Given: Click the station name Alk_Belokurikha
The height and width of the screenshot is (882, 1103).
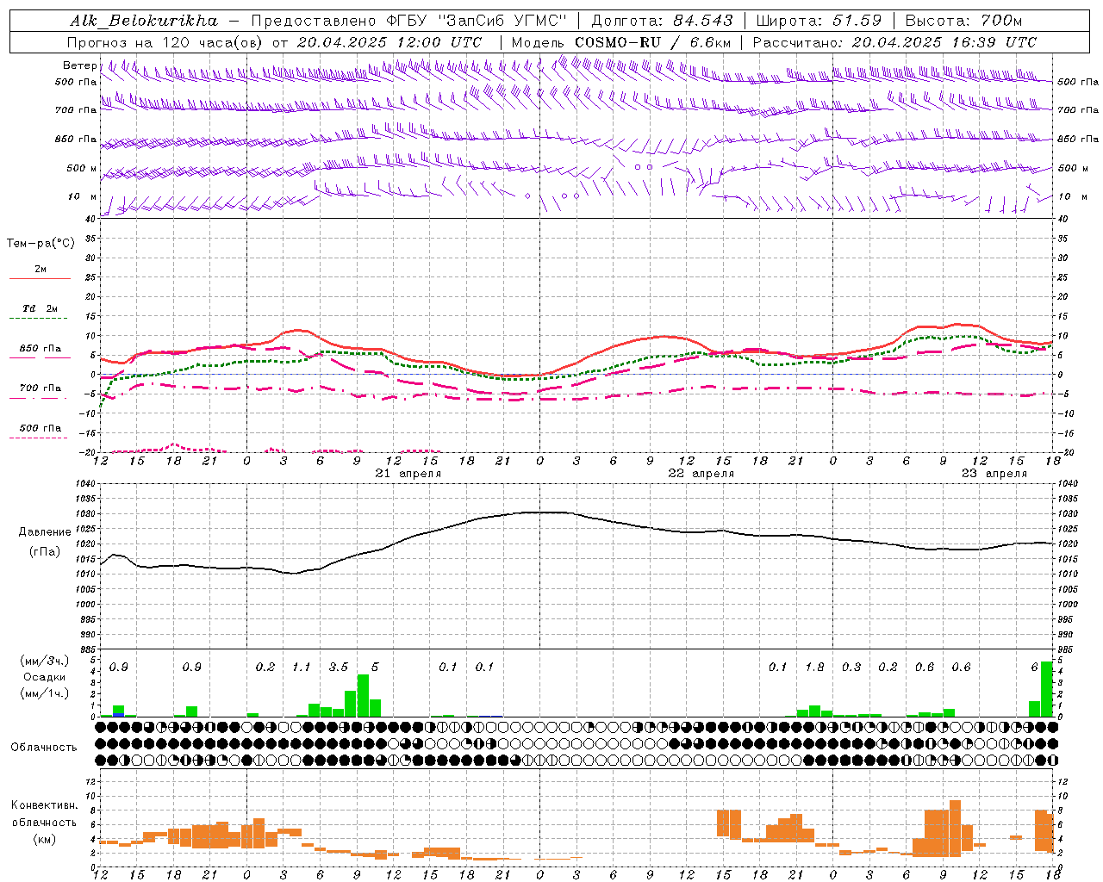Looking at the screenshot, I should 144,21.
